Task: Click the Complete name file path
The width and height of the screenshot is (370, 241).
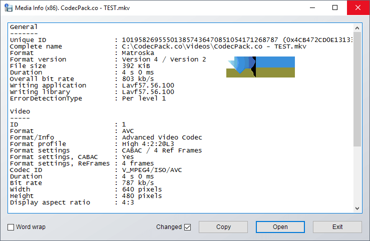Action: point(214,46)
